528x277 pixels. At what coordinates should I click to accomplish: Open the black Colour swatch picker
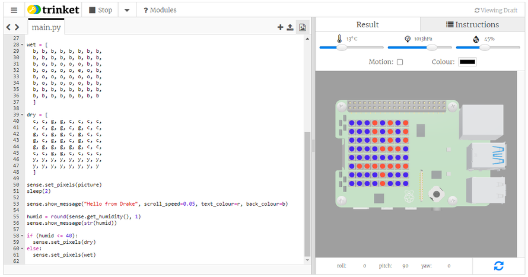pyautogui.click(x=467, y=62)
